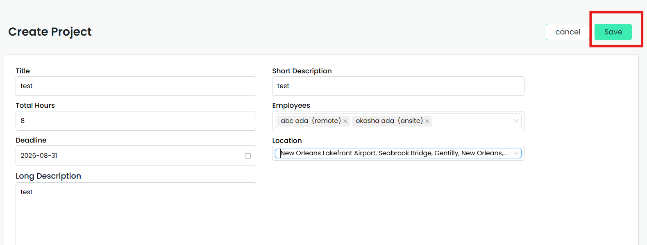Select the Deadline field label
Screen dimensions: 647x245
31,140
